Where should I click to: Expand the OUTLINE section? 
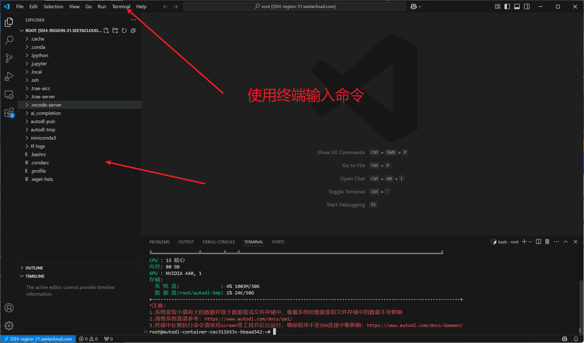(34, 268)
